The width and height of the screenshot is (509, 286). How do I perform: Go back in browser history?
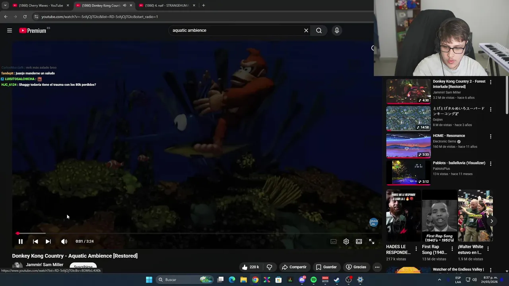pyautogui.click(x=6, y=17)
